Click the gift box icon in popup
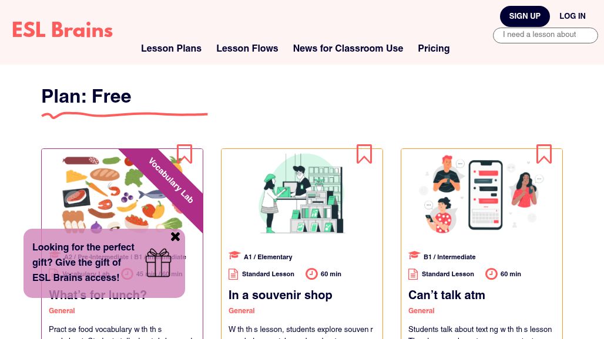Viewport: 604px width, 339px height. [158, 263]
